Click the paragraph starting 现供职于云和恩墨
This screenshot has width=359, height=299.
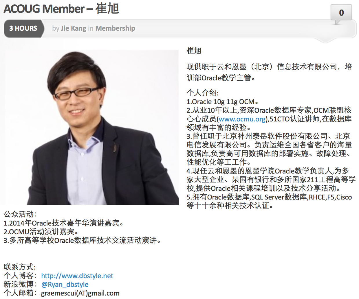(269, 72)
